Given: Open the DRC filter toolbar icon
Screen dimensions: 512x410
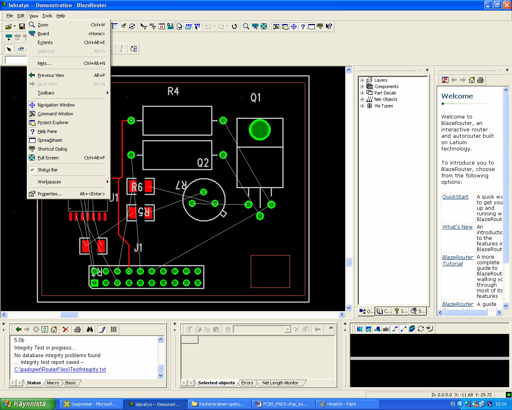Looking at the screenshot, I should click(x=153, y=26).
